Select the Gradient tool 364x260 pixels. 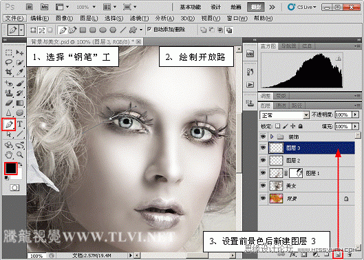coord(20,103)
